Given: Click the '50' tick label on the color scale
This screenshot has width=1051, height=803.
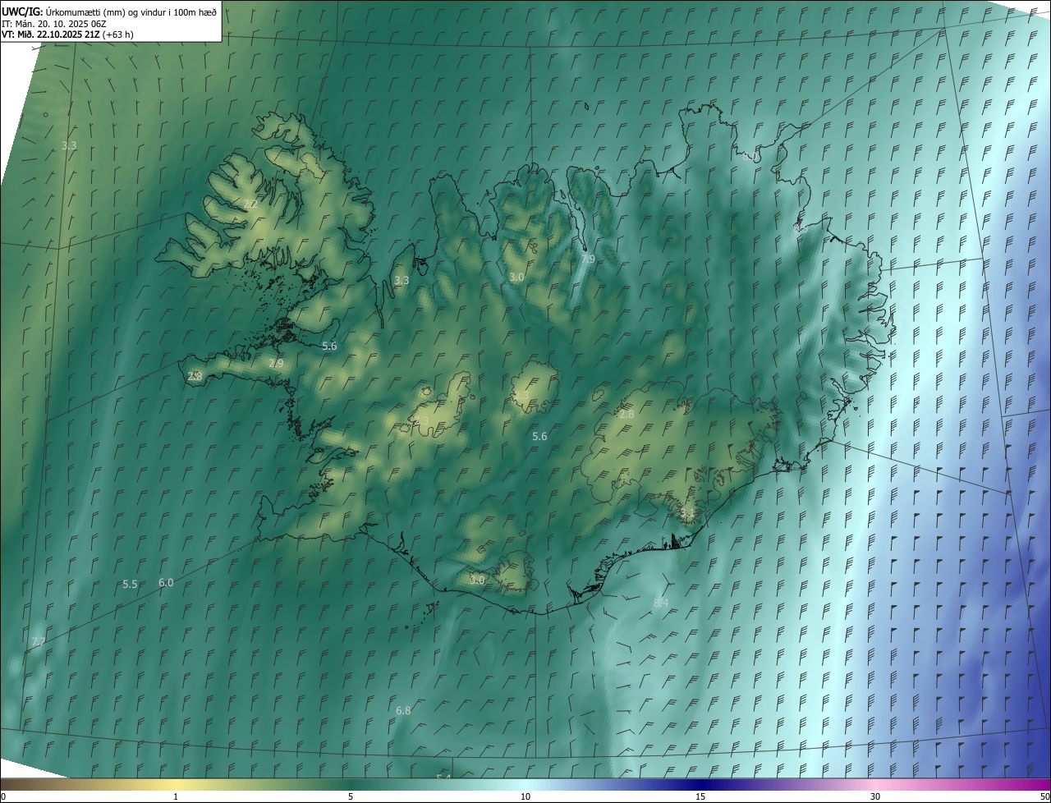Looking at the screenshot, I should pos(1044,796).
